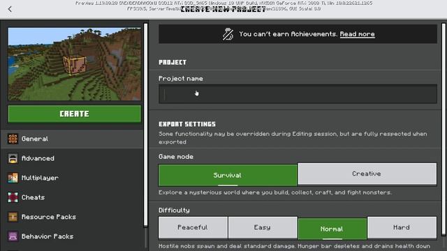Open the General settings tab
The height and width of the screenshot is (251, 447).
(x=72, y=139)
